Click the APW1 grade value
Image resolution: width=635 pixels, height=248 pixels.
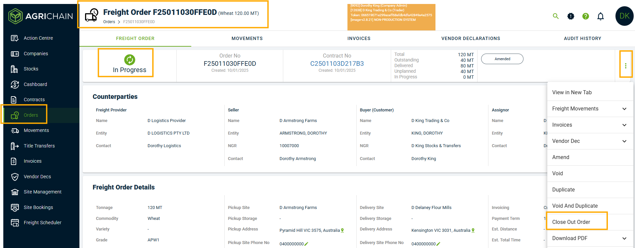point(153,240)
